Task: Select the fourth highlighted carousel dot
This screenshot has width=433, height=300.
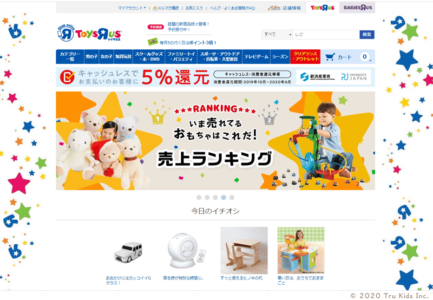Action: 224,197
